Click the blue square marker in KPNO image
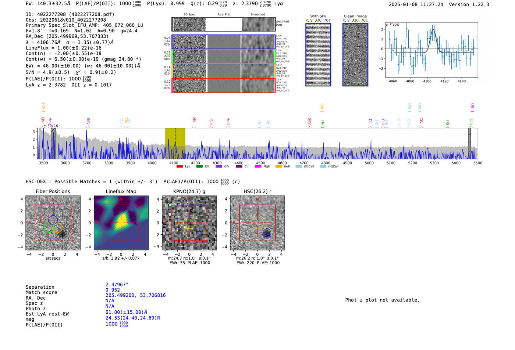 coord(199,234)
